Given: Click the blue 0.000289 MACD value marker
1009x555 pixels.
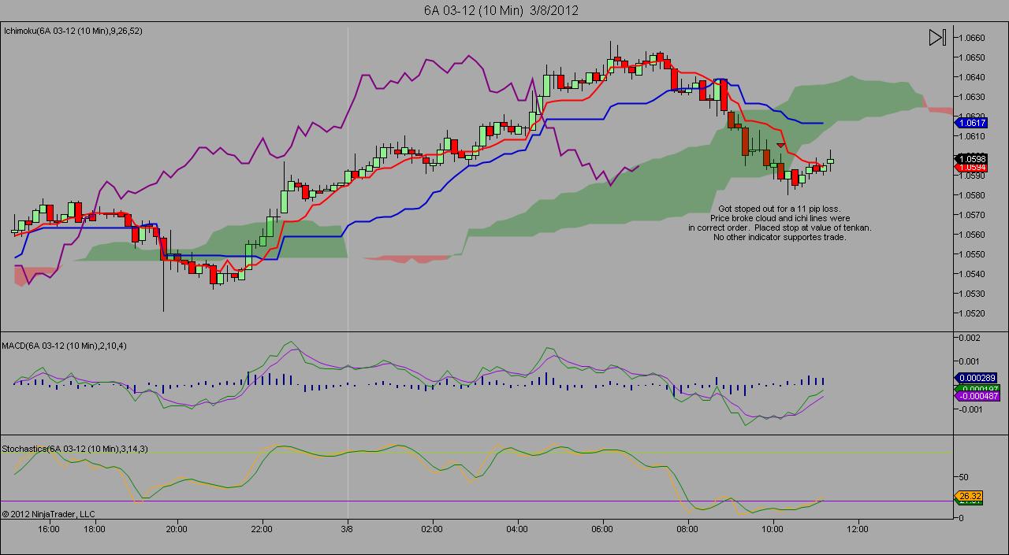Looking at the screenshot, I should (977, 378).
